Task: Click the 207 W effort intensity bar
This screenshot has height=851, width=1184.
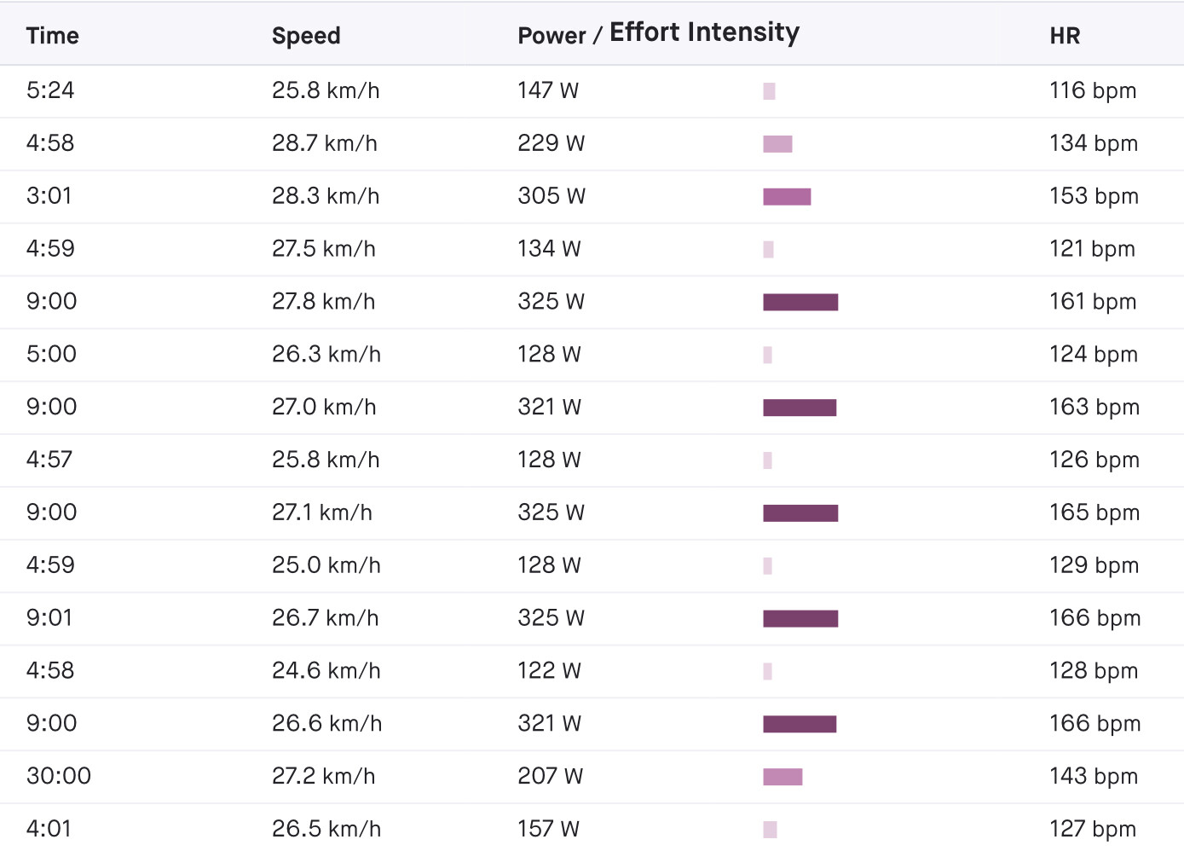Action: [783, 777]
